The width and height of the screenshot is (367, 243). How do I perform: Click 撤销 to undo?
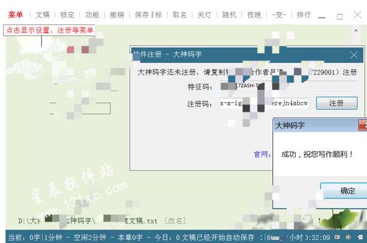(117, 15)
